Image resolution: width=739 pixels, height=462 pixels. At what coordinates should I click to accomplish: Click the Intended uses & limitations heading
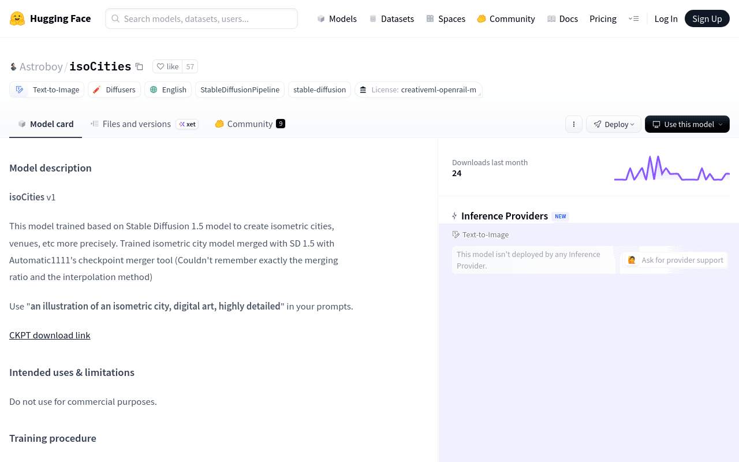(72, 372)
